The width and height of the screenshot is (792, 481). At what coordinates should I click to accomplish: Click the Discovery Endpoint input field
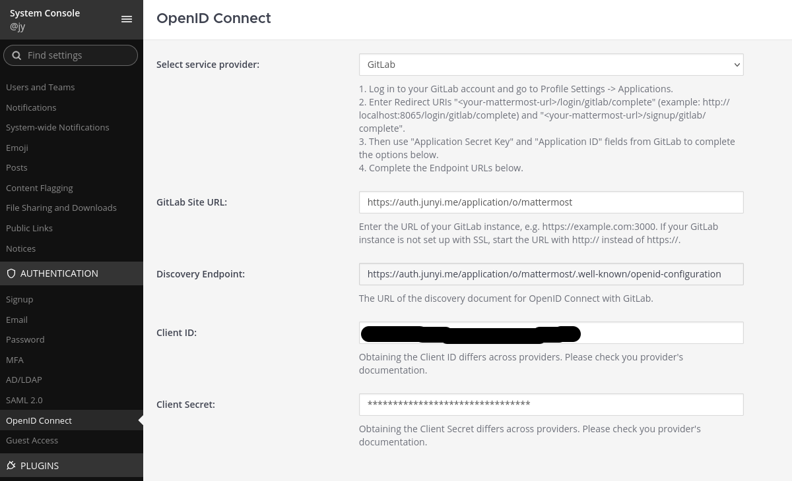551,274
